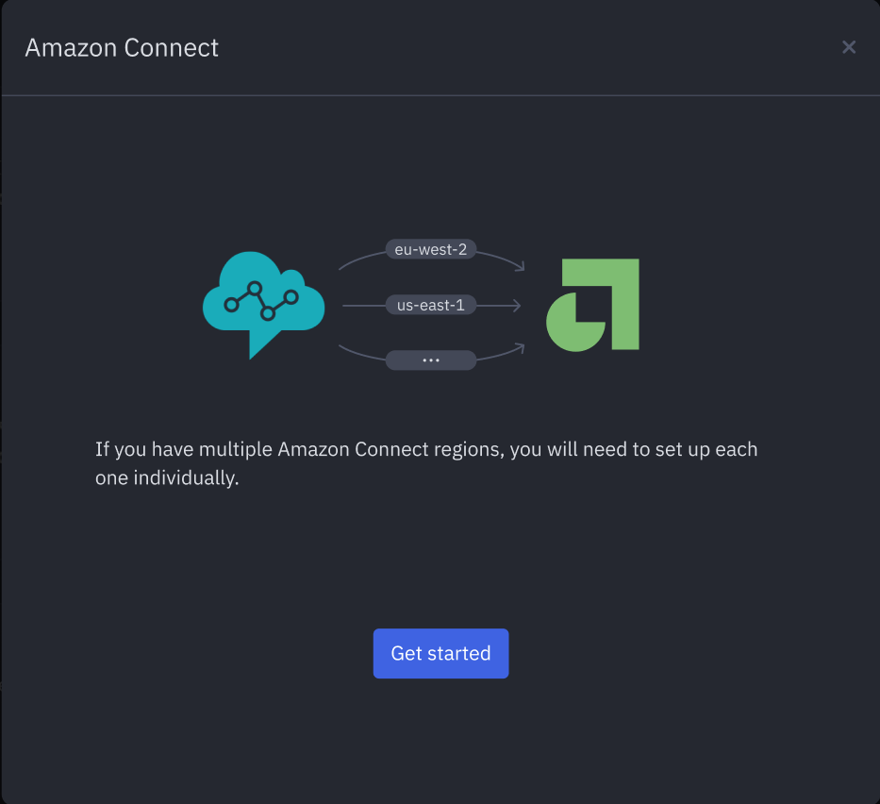Screen dimensions: 880x804
Task: Click the Amazon Connect dialog title
Action: click(122, 47)
